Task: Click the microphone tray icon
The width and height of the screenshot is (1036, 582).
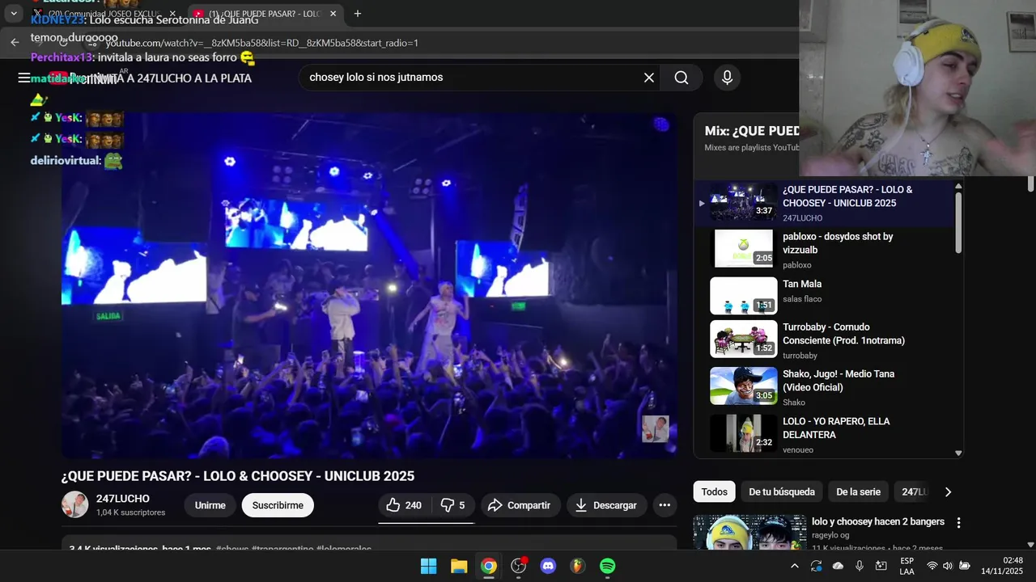Action: point(860,566)
